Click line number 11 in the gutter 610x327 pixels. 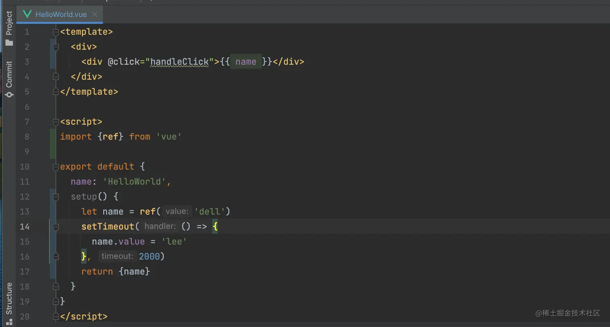25,181
